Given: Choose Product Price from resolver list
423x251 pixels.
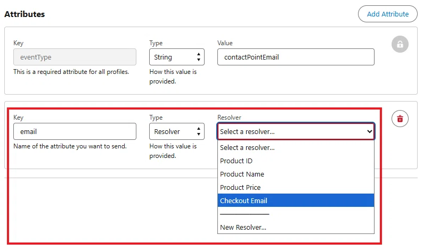Looking at the screenshot, I should (296, 187).
